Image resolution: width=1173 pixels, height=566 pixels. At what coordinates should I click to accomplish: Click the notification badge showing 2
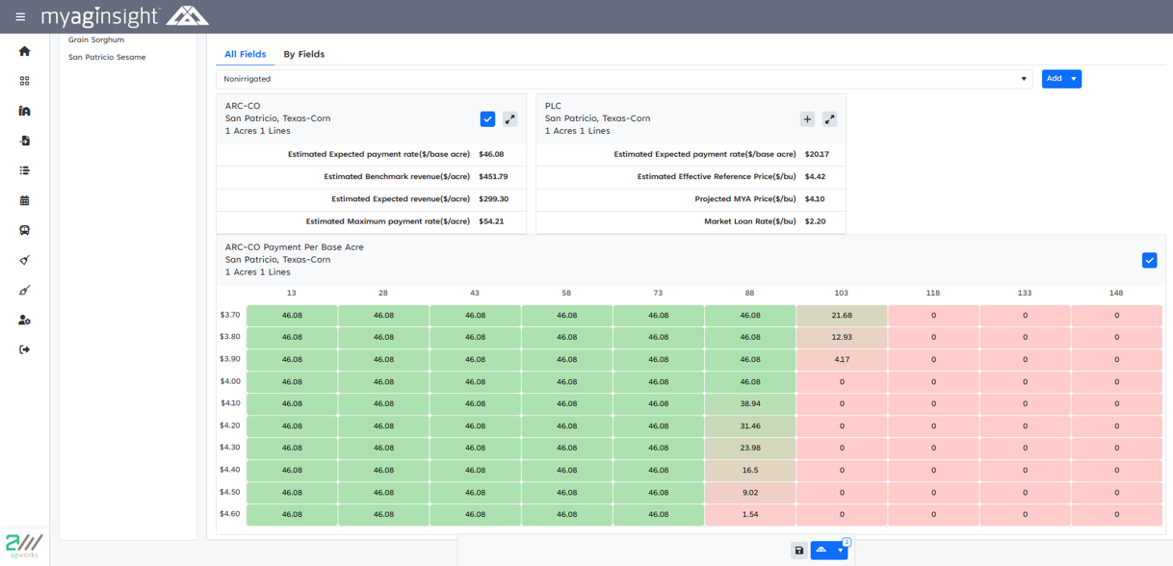[847, 542]
